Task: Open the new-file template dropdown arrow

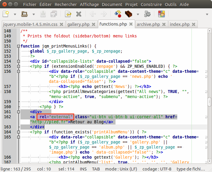Action: coord(15,14)
